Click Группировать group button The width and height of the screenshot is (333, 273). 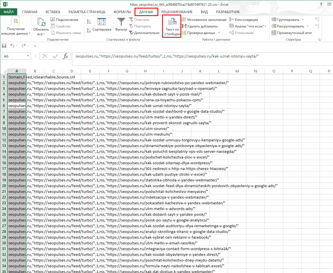(286, 20)
